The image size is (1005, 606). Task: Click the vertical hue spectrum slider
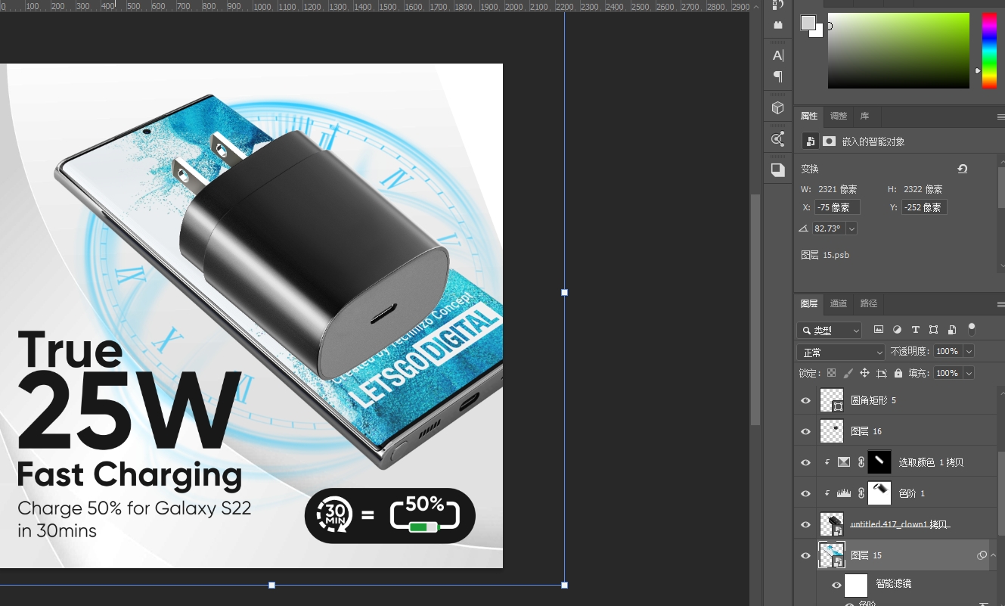tap(989, 51)
